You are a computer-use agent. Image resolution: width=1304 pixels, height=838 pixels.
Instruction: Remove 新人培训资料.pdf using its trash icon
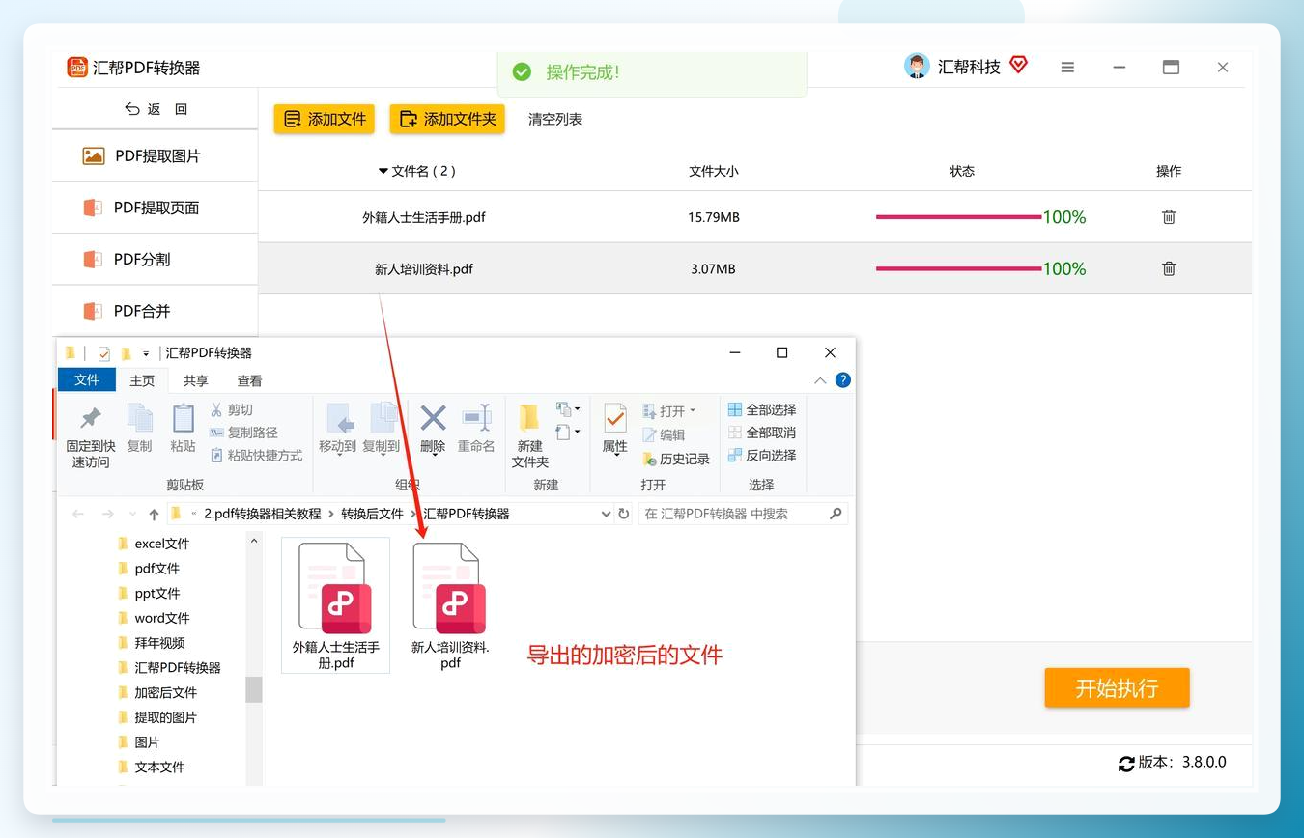click(x=1169, y=268)
